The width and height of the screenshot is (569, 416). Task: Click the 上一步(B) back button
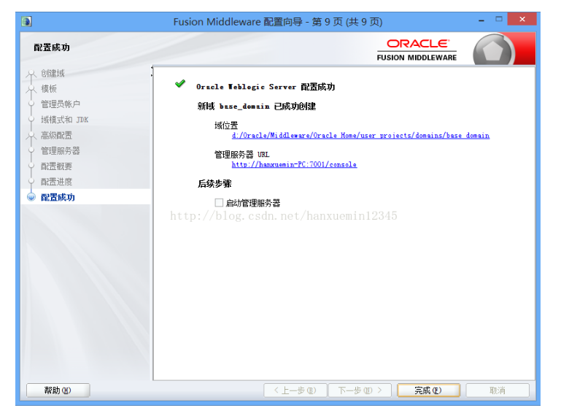295,390
